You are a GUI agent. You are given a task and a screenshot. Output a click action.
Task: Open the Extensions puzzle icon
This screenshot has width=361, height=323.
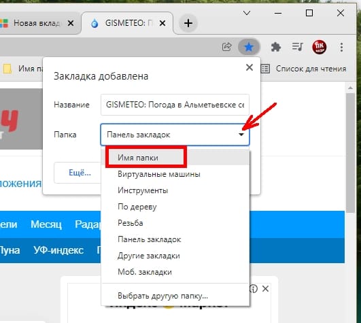pos(276,47)
